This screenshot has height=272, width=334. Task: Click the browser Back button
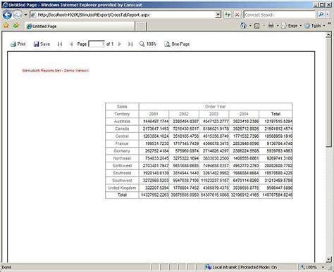pos(7,15)
